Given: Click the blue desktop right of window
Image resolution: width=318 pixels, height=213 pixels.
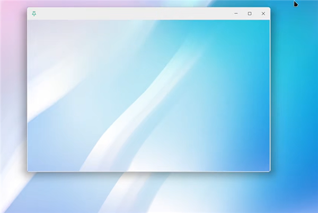Looking at the screenshot, I should (x=294, y=106).
